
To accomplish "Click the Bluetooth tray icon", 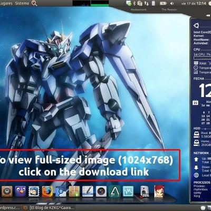I will [135, 3].
